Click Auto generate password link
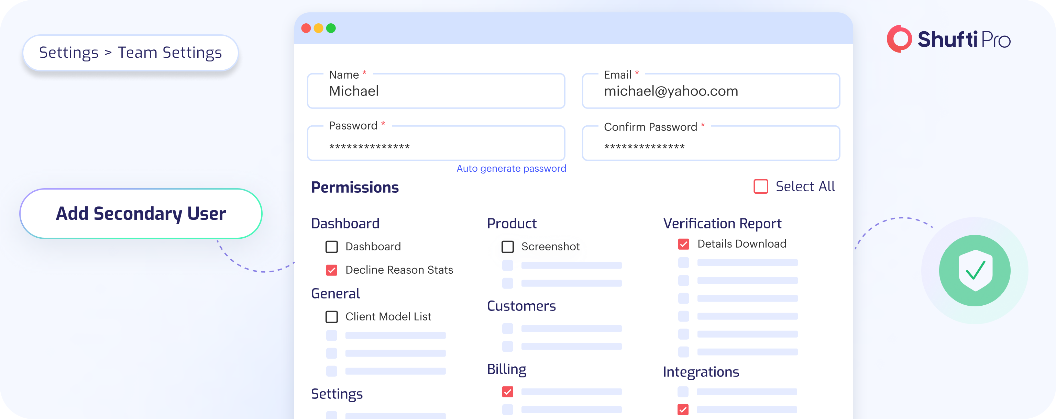Viewport: 1056px width, 419px height. (x=511, y=168)
